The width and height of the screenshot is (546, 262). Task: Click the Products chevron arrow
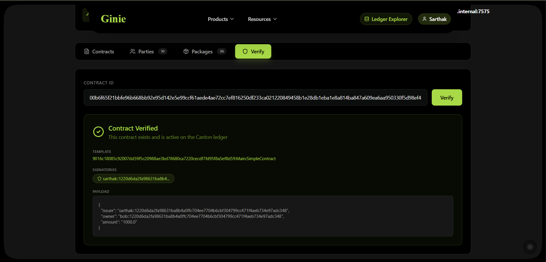[x=232, y=19]
